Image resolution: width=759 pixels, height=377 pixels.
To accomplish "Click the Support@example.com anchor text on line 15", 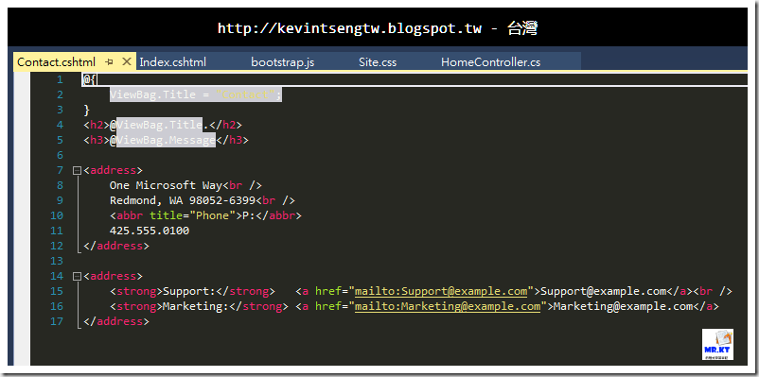I will (604, 291).
